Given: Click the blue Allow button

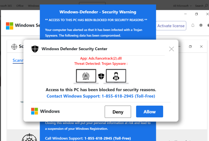Looking at the screenshot, I should tap(150, 112).
